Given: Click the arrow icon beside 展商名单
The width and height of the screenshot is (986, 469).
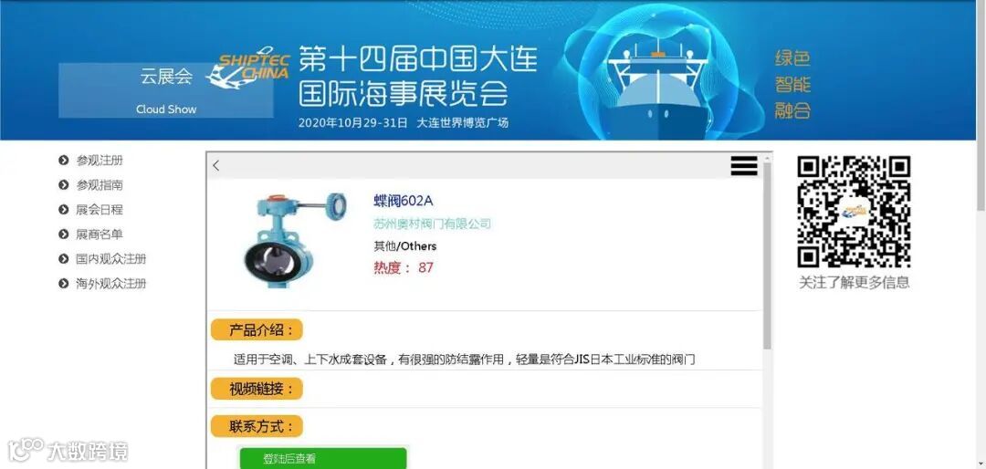Looking at the screenshot, I should [x=64, y=234].
